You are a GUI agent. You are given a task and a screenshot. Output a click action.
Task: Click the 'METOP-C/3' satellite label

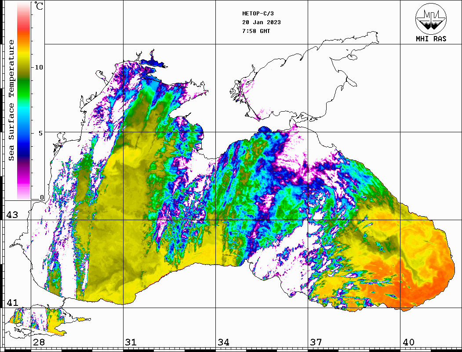coord(258,14)
